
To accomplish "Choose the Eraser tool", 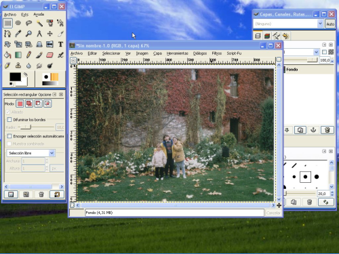I will click(x=49, y=55).
